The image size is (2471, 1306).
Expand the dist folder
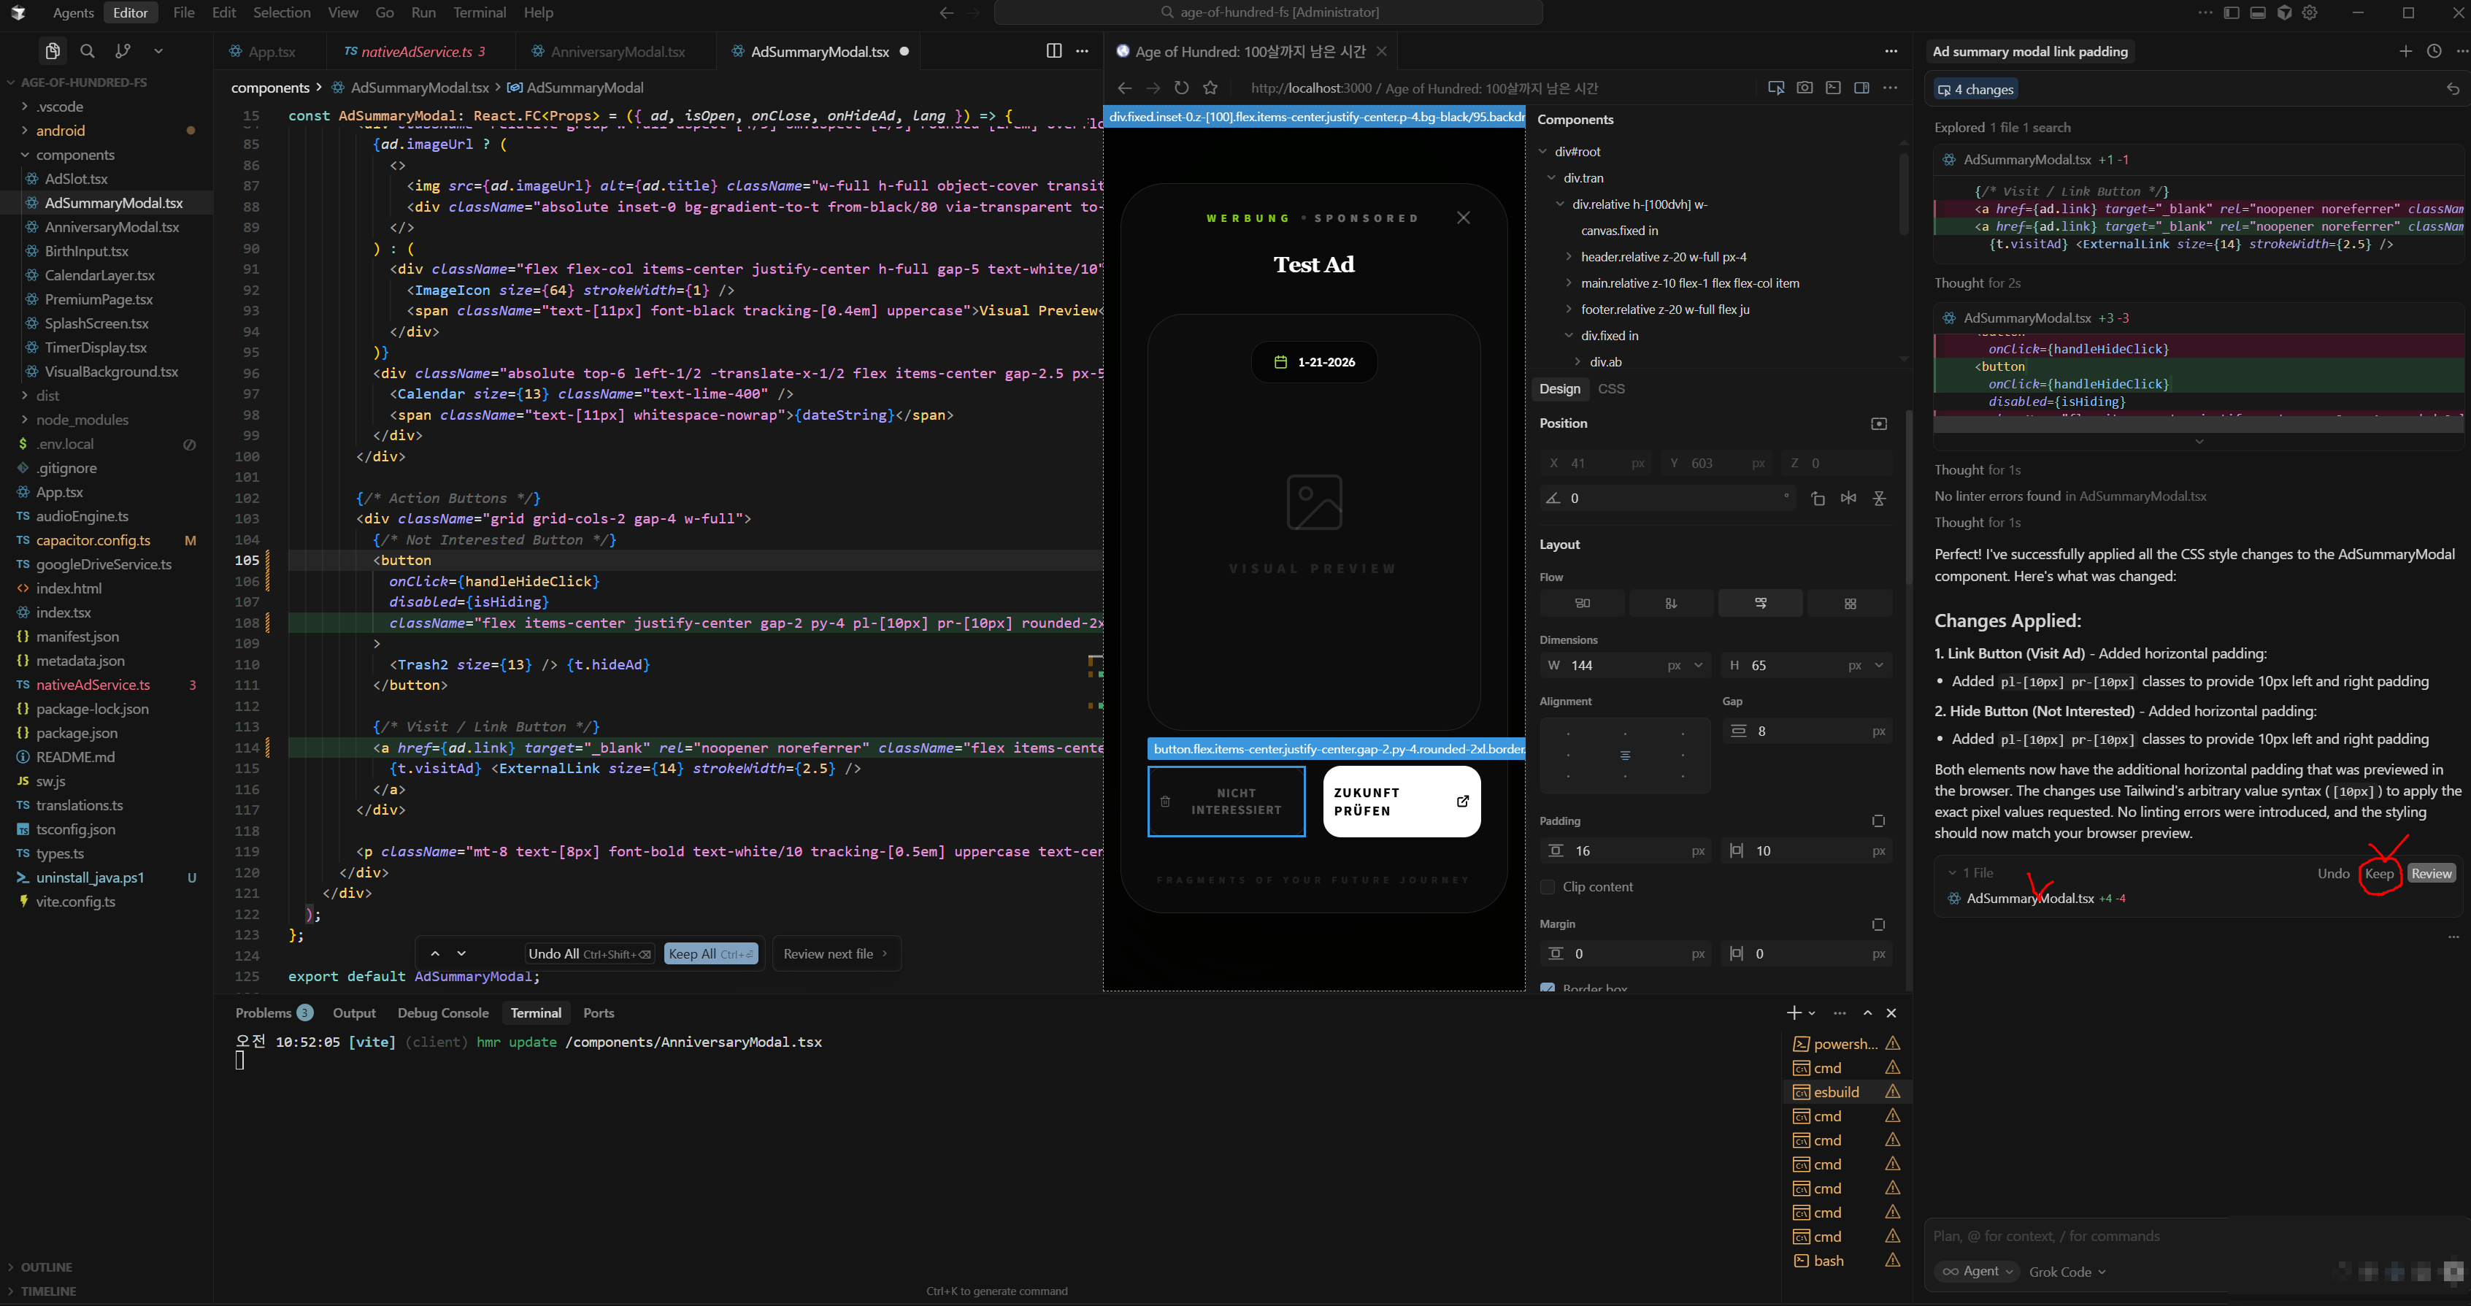point(47,396)
